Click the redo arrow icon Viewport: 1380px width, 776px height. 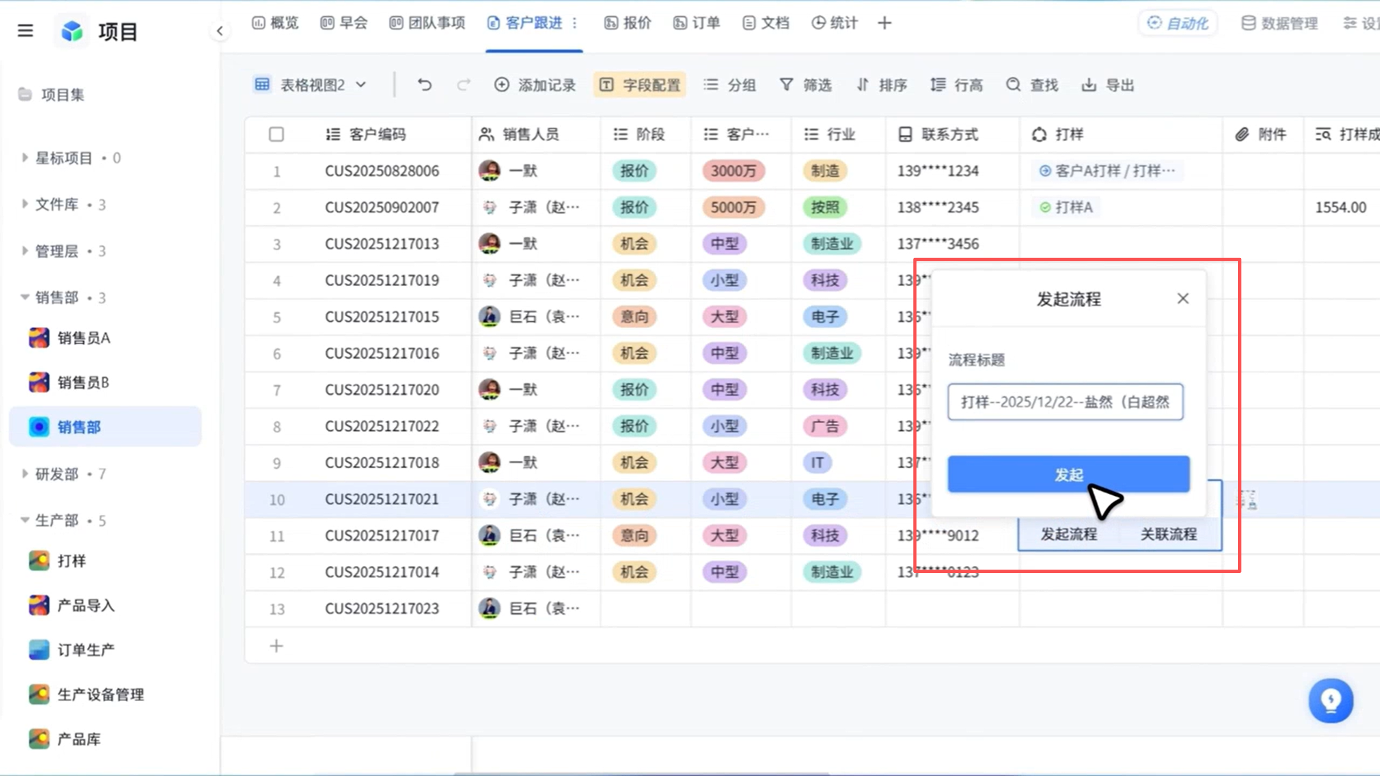coord(463,85)
